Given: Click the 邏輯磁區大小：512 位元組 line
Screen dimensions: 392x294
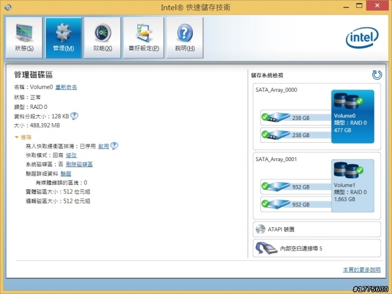Looking at the screenshot, I should (58, 202).
